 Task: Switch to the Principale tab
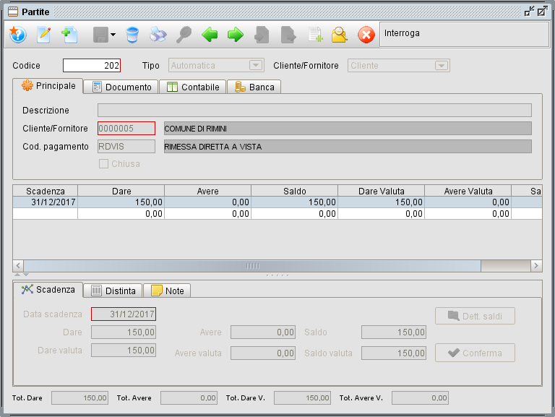(x=48, y=86)
